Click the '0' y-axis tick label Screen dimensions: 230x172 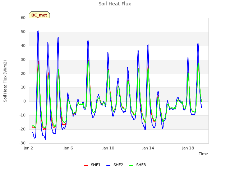pos(24,101)
